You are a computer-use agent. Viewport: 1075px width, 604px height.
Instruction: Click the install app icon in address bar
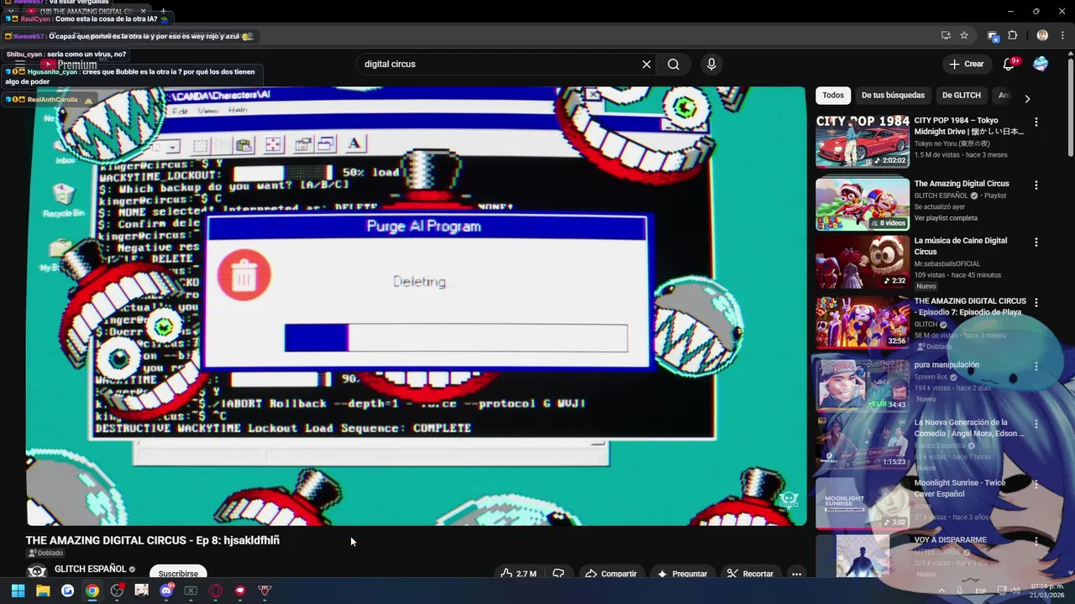coord(946,35)
